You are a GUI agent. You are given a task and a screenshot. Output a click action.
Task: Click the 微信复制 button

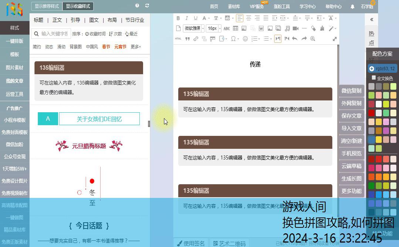click(351, 91)
